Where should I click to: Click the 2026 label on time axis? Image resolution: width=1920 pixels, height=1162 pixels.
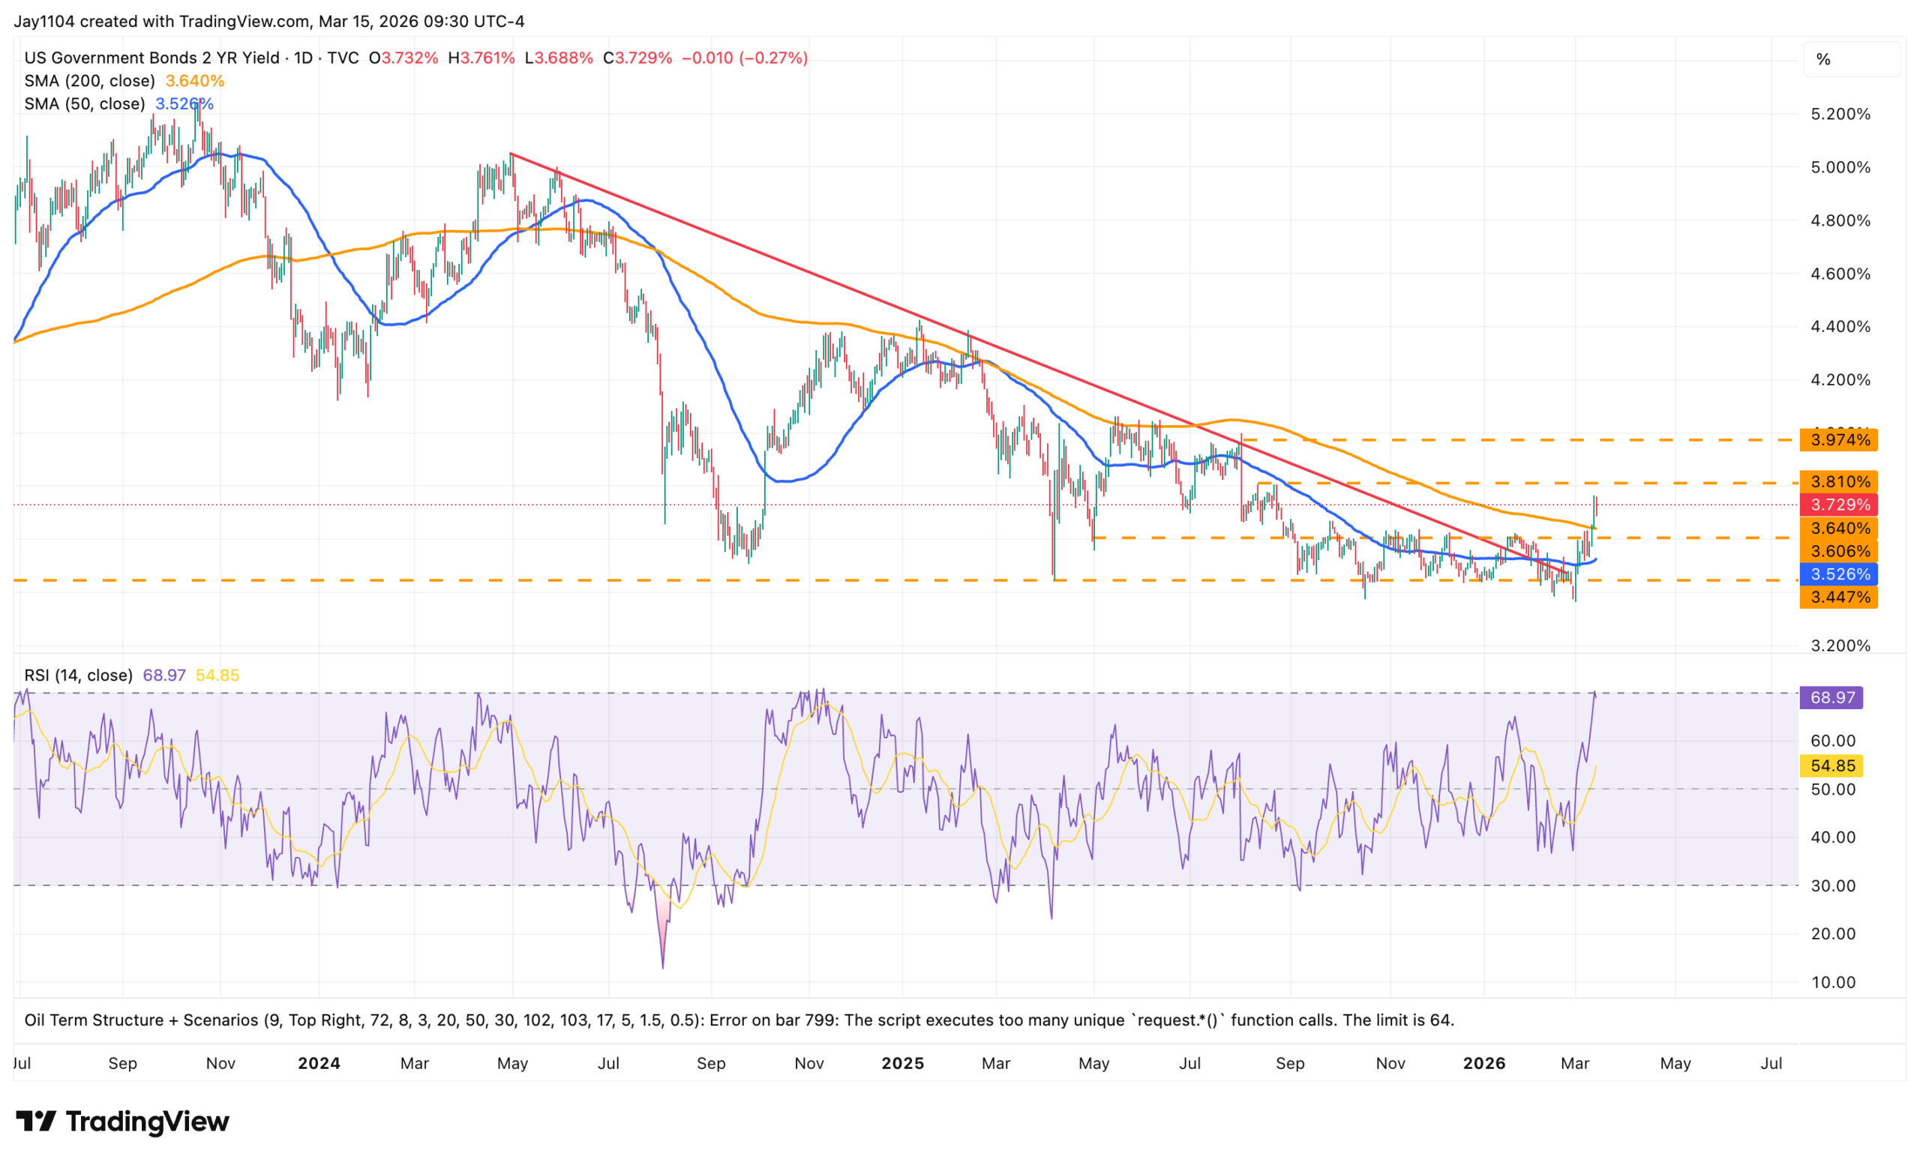pyautogui.click(x=1483, y=1063)
